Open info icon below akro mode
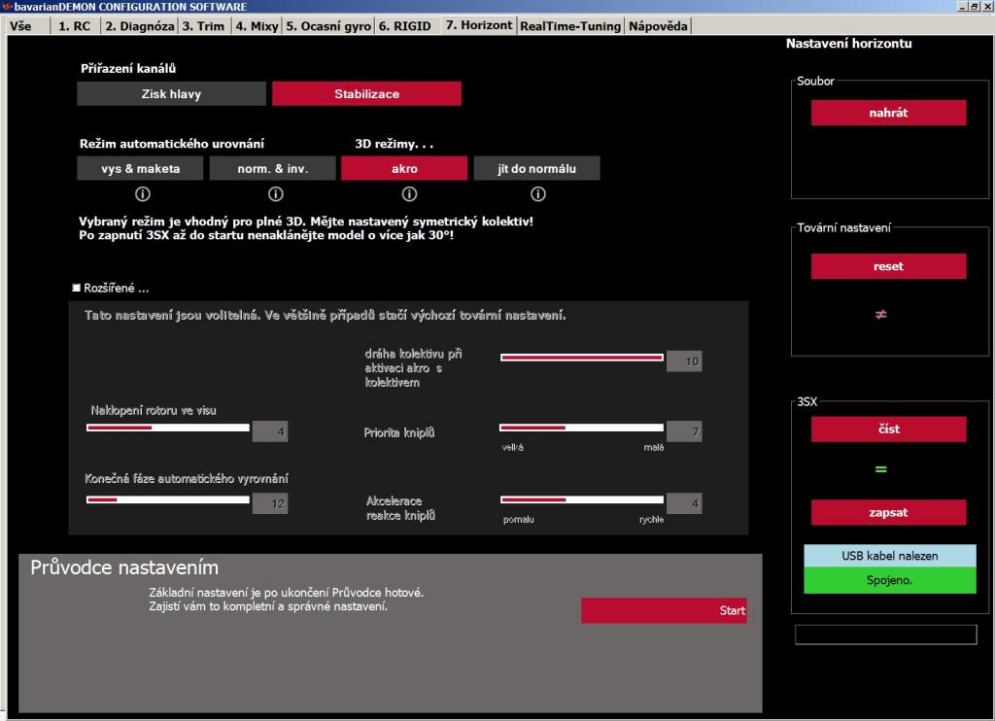Screen dimensions: 995x721 (x=404, y=192)
